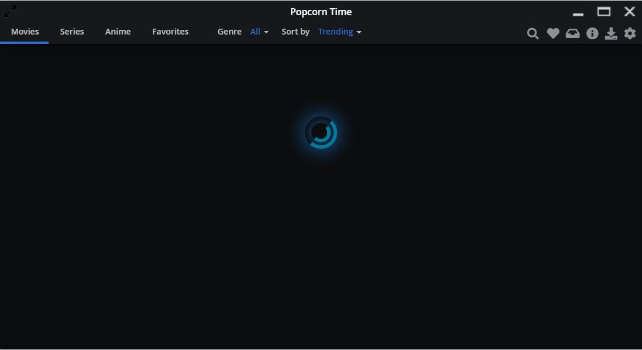642x350 pixels.
Task: Open the watchlist tray icon
Action: (572, 33)
